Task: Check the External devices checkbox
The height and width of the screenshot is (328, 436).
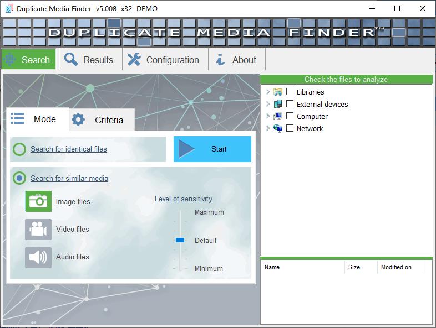Action: click(x=290, y=103)
